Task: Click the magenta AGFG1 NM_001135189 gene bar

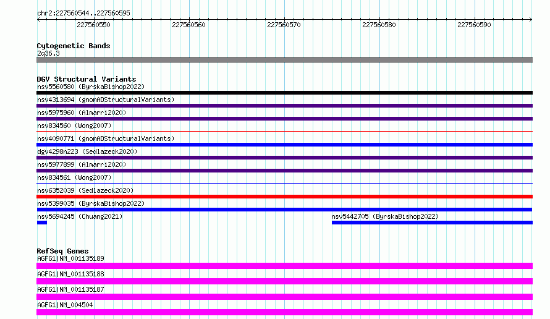Action: click(x=284, y=266)
